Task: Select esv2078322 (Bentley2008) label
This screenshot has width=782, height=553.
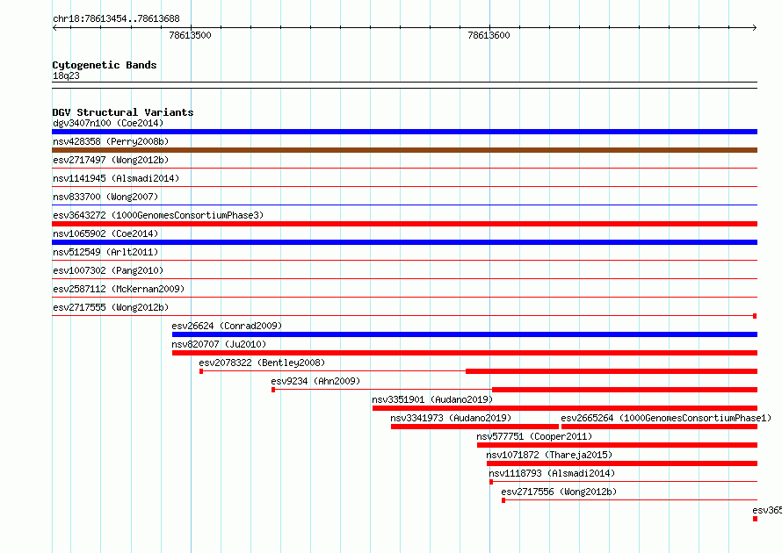Action: 262,363
